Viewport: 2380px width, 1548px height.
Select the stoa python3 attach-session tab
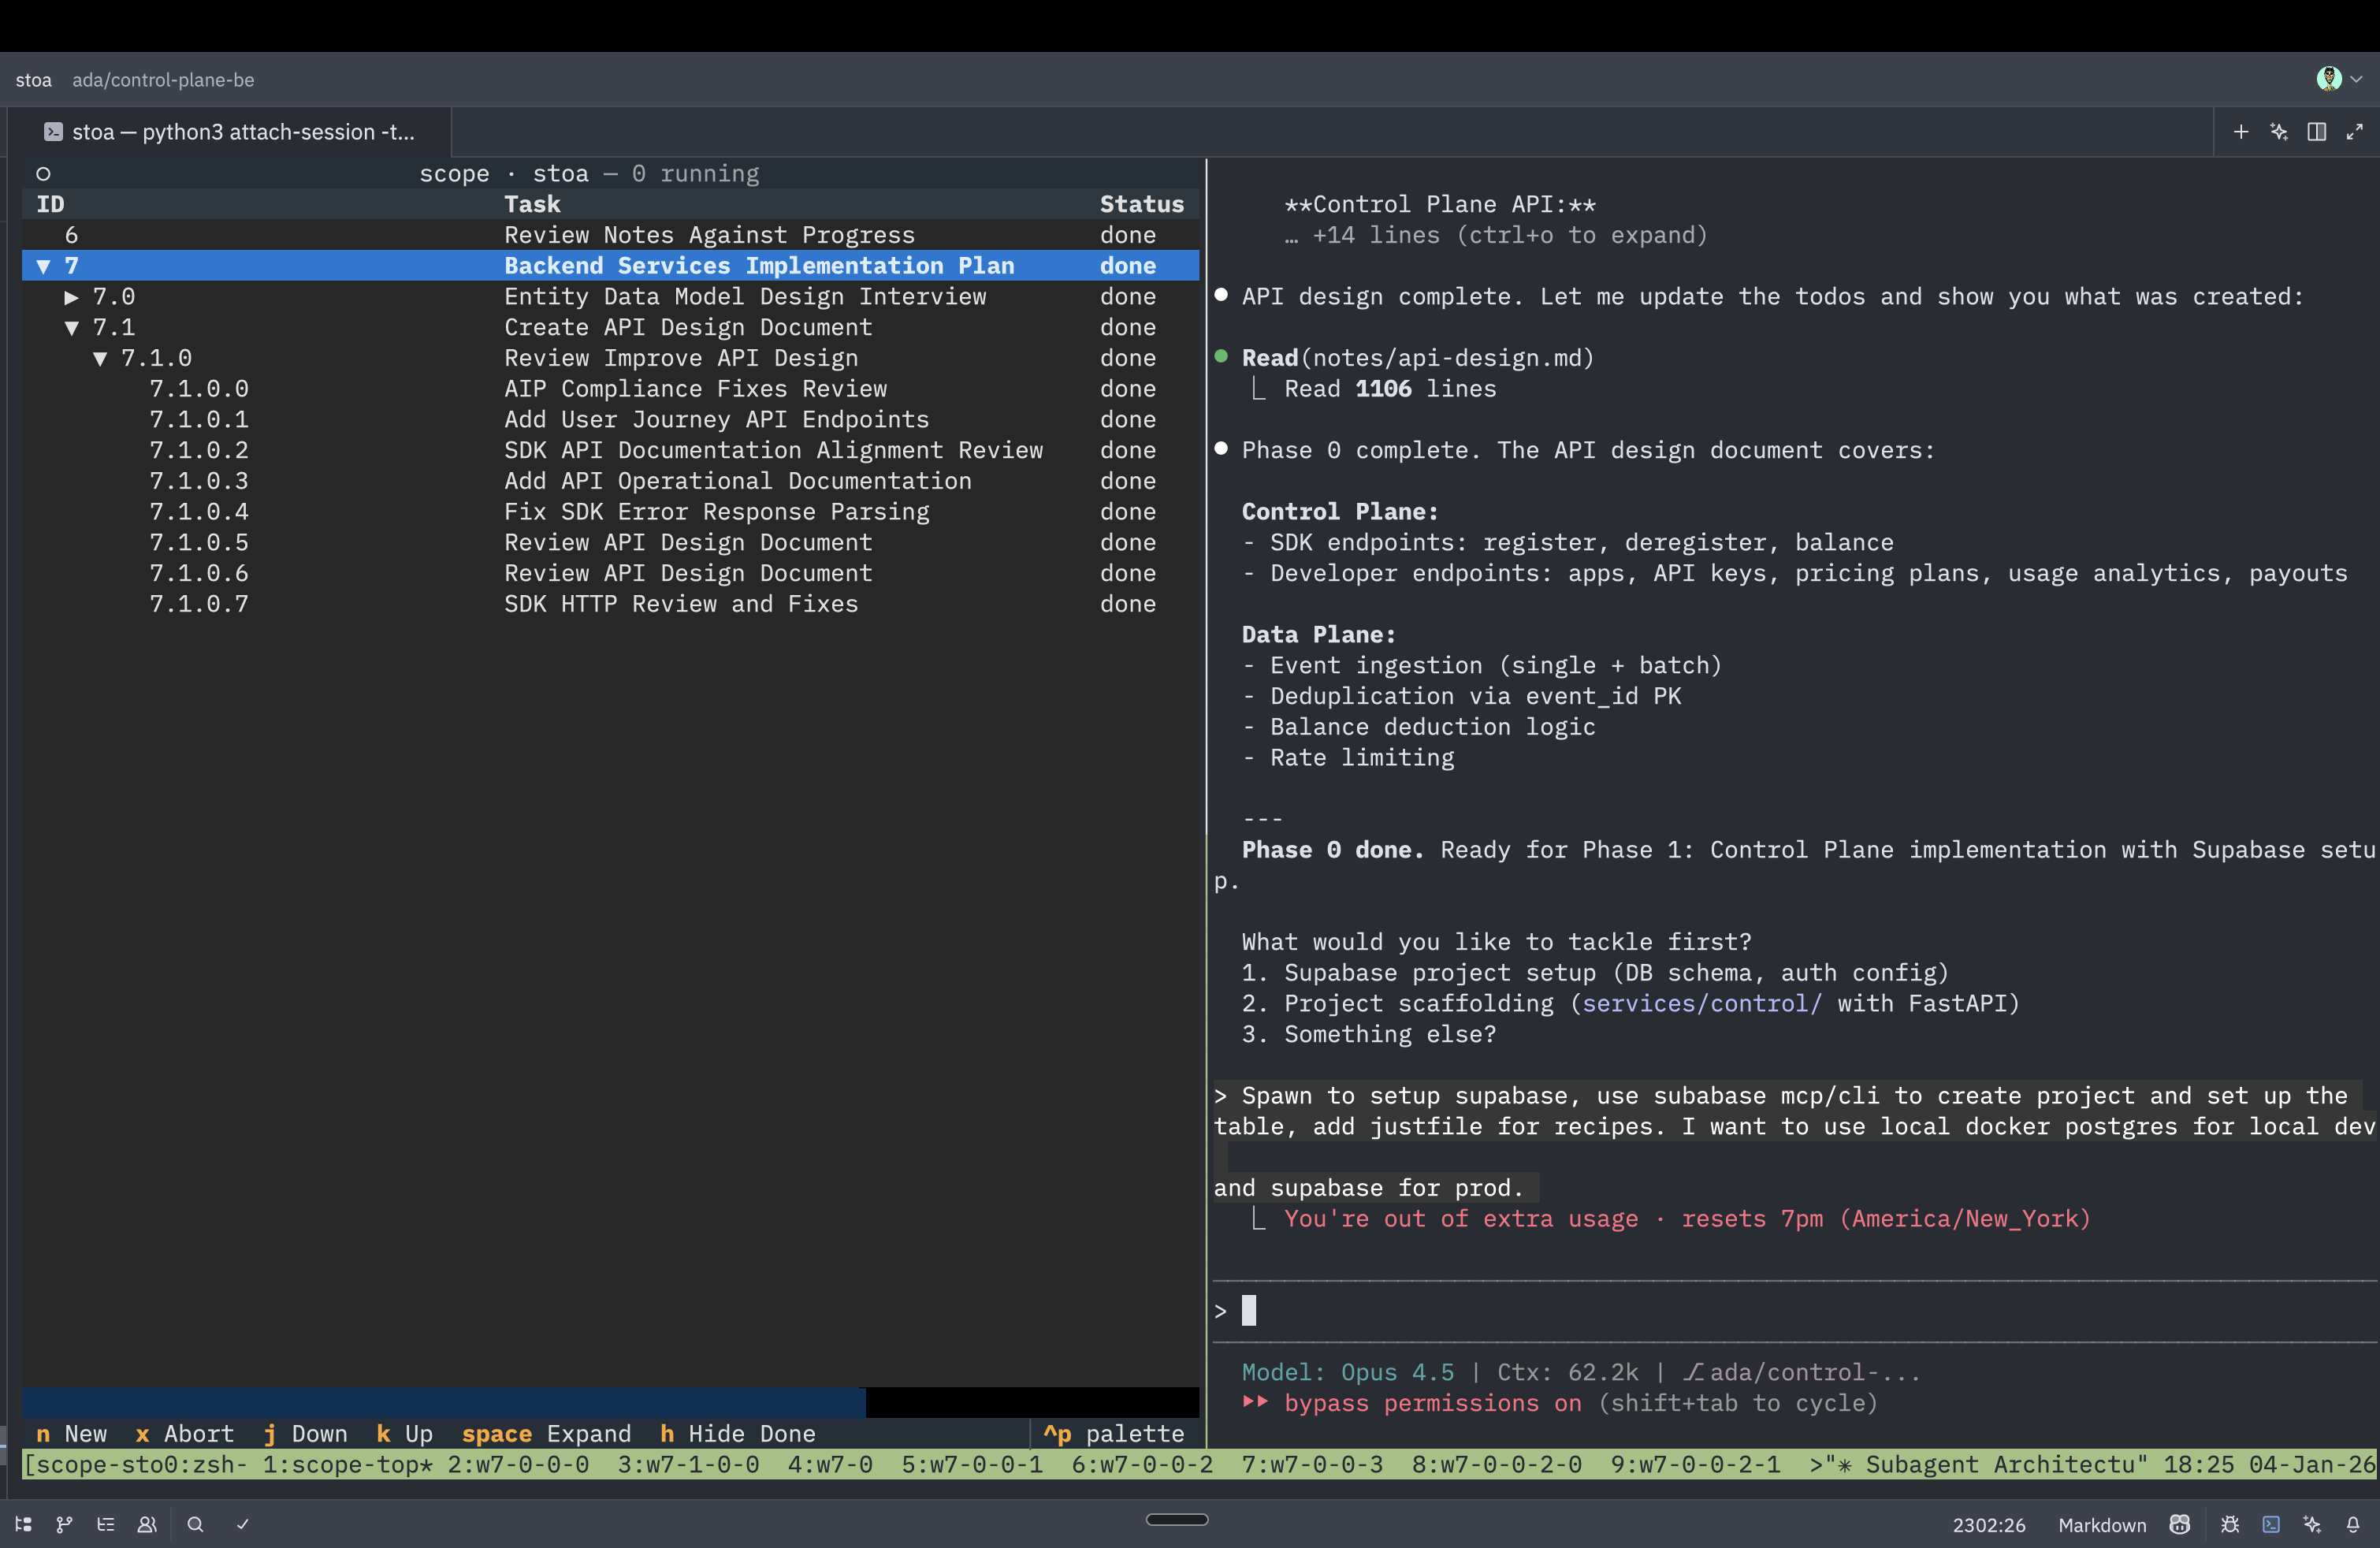[x=229, y=132]
